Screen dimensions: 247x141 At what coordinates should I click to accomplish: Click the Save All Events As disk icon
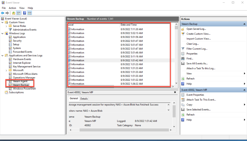[x=183, y=64]
